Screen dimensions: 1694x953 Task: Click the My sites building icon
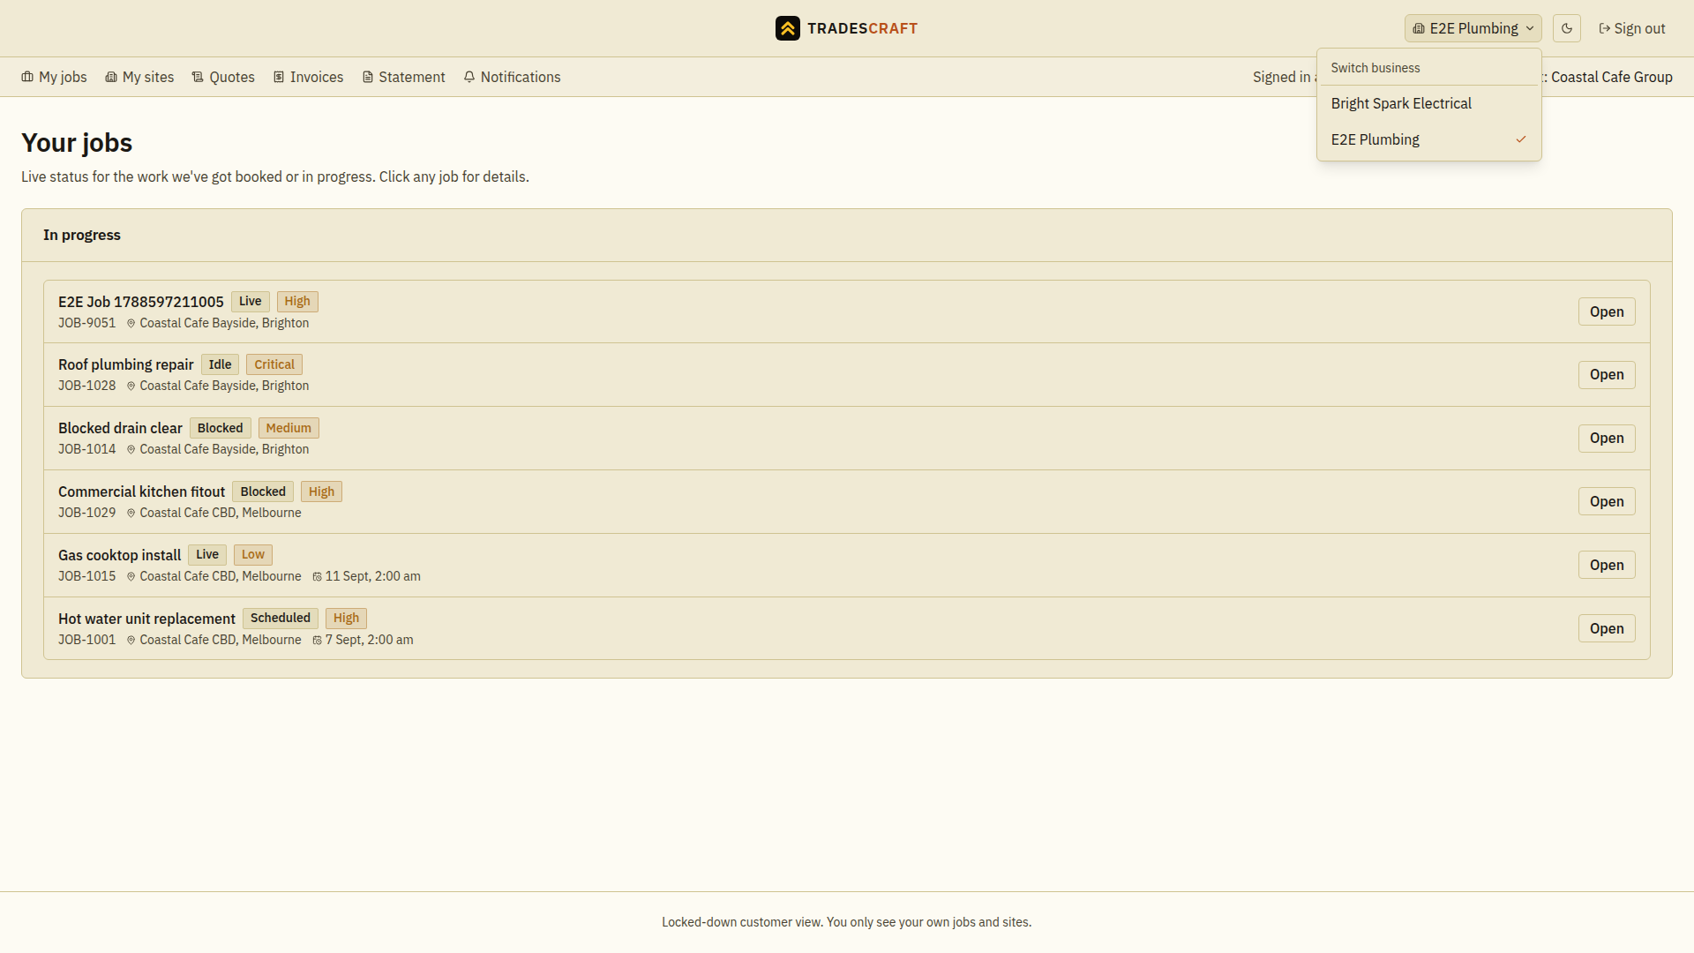tap(111, 77)
